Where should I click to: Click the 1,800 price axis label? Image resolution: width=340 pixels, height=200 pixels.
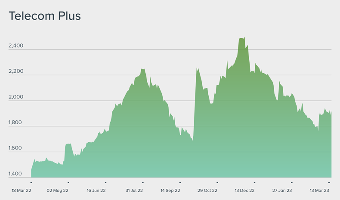coord(16,123)
